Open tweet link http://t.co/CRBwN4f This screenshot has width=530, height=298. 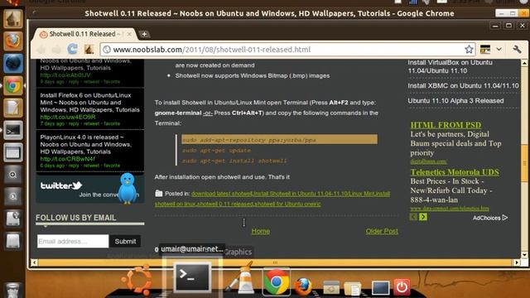click(68, 159)
